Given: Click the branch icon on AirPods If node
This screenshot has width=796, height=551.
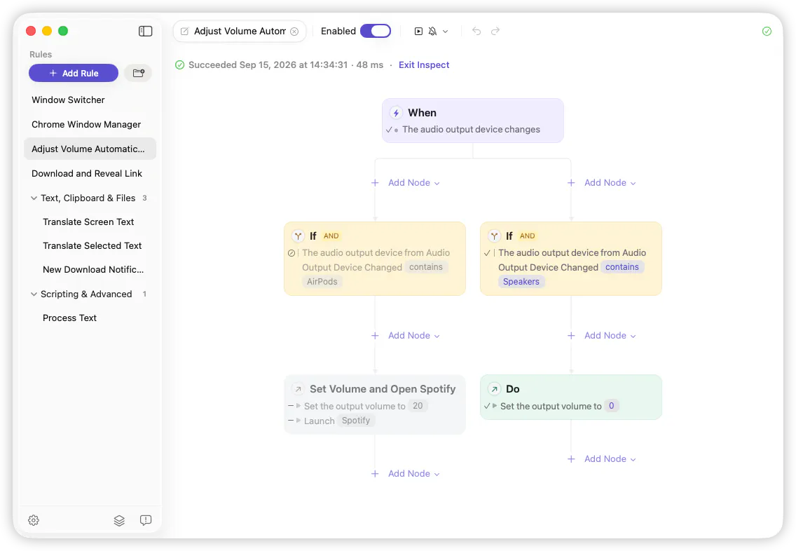Looking at the screenshot, I should point(298,236).
